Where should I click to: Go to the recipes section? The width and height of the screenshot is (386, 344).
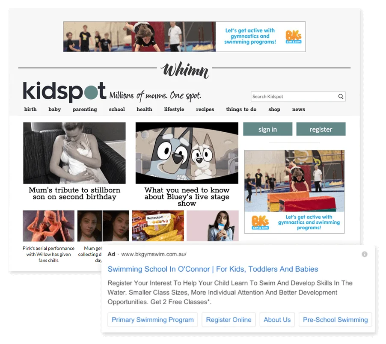[x=205, y=109]
